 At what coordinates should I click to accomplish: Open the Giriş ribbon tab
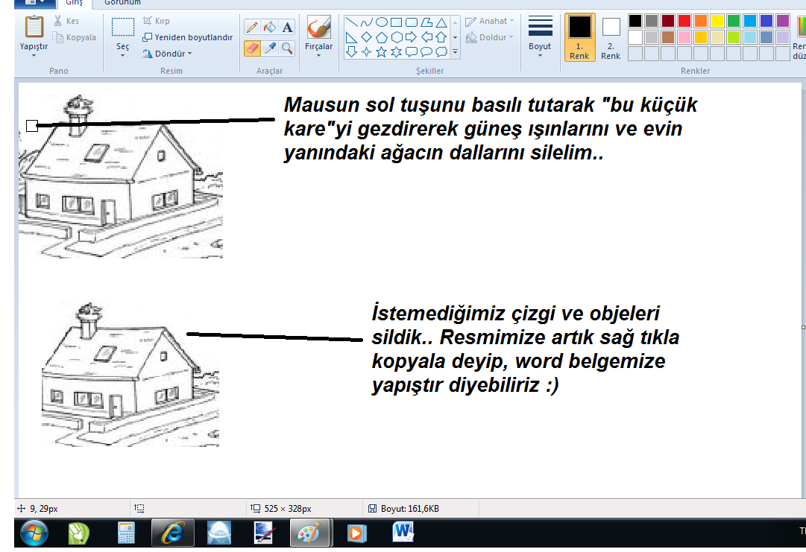click(x=74, y=2)
